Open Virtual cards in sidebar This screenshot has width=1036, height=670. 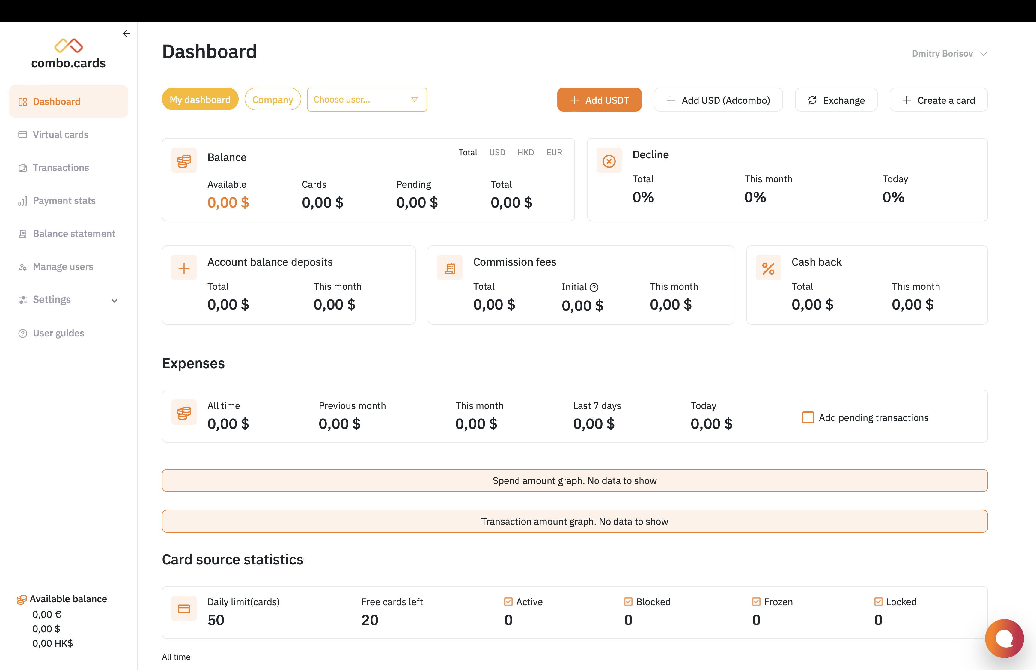(x=61, y=134)
